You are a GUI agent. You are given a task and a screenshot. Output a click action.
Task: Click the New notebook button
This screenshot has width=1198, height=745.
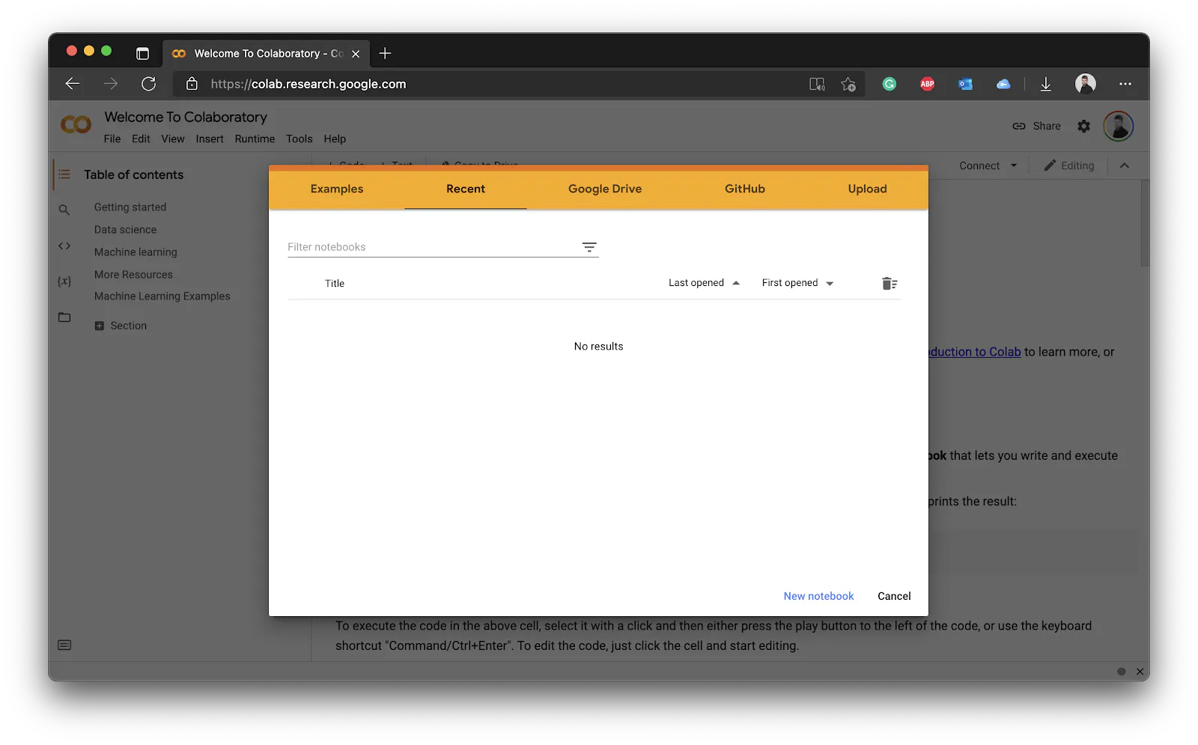818,595
